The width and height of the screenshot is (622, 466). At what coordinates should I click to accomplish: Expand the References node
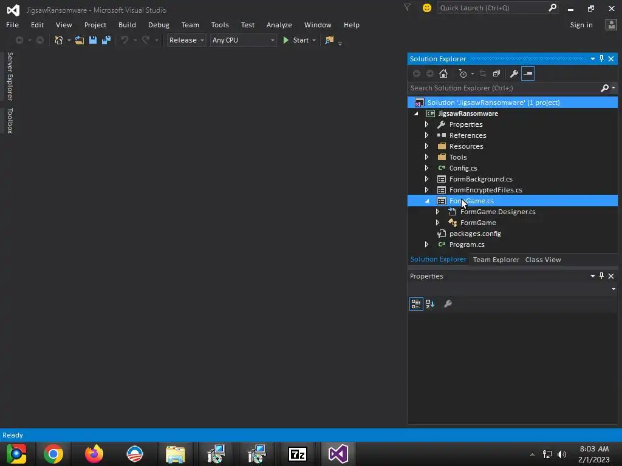pyautogui.click(x=426, y=135)
